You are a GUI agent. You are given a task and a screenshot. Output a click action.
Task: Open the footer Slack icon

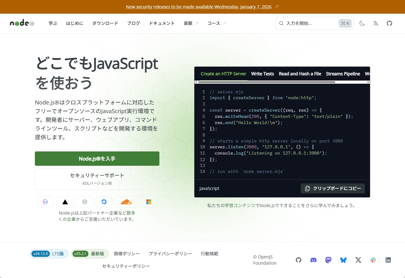click(373, 260)
